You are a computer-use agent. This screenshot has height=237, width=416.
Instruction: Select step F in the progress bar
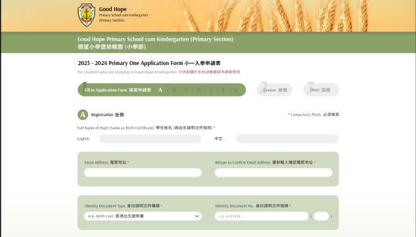[x=223, y=90]
